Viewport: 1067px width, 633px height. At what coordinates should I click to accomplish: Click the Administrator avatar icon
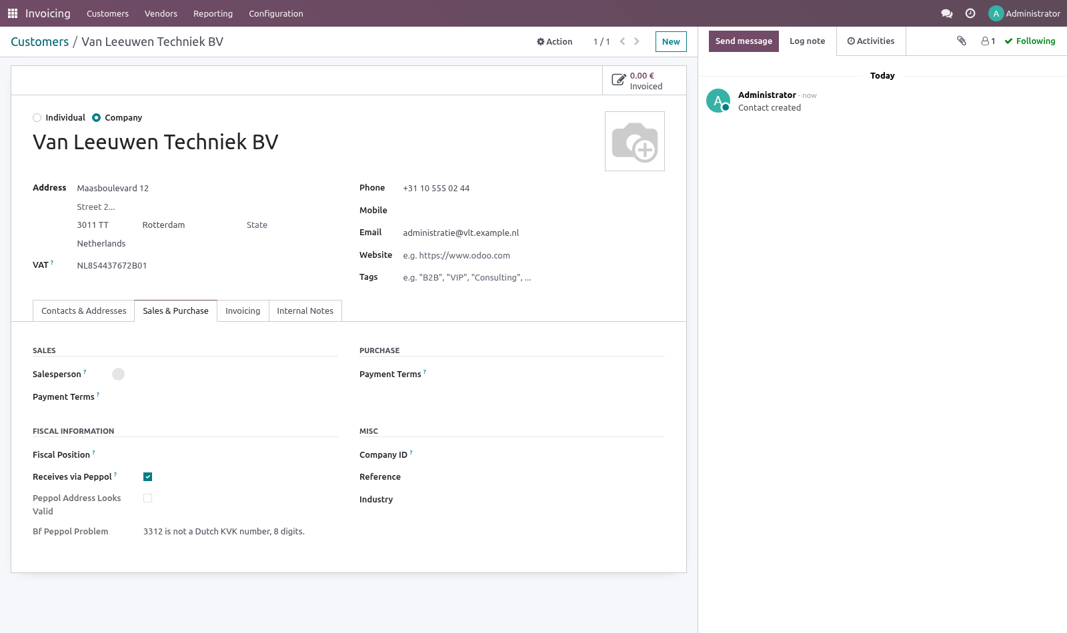pyautogui.click(x=996, y=13)
